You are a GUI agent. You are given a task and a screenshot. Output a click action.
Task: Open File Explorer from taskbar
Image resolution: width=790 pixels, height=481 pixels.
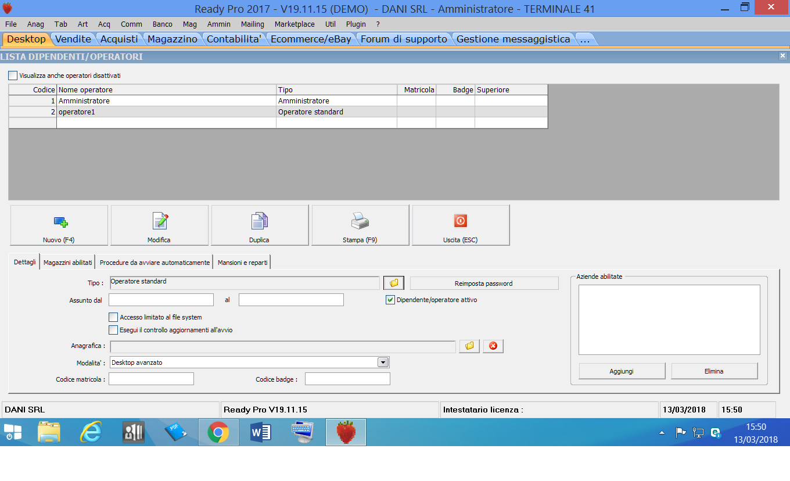point(49,432)
